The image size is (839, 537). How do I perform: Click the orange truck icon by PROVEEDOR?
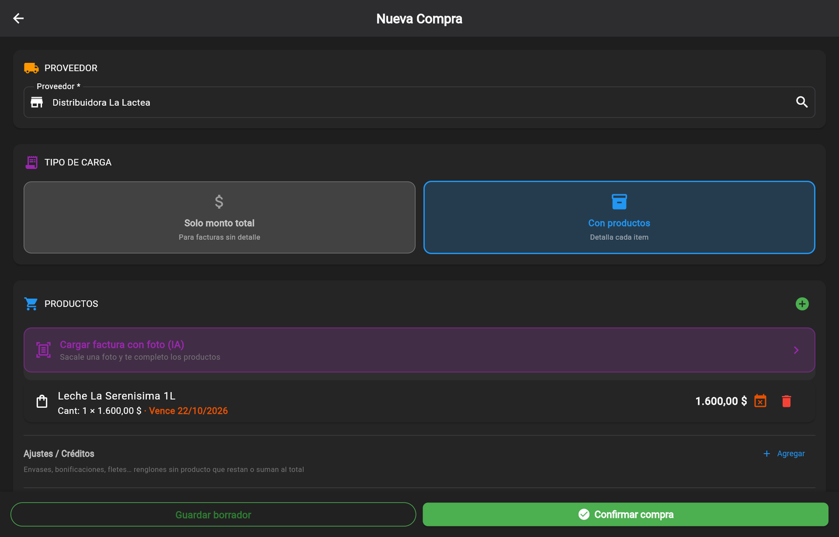click(31, 68)
